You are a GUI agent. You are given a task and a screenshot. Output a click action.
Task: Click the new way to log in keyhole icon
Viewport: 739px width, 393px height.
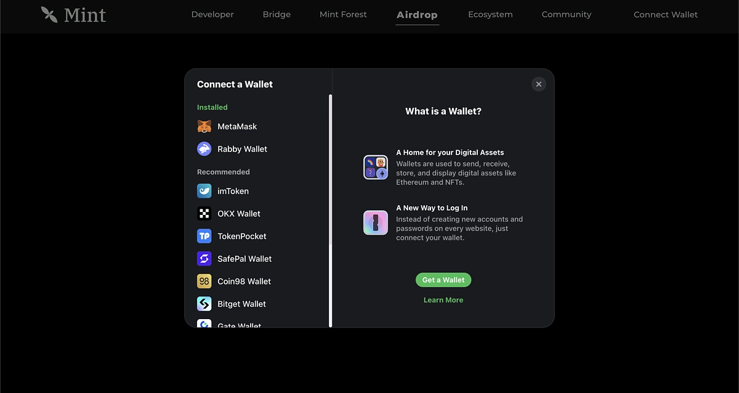point(376,223)
